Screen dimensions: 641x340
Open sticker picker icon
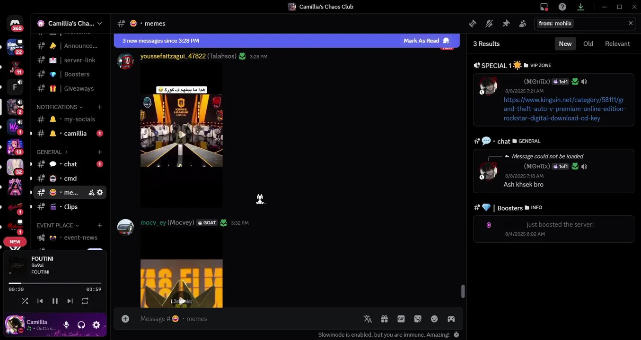[x=418, y=319]
